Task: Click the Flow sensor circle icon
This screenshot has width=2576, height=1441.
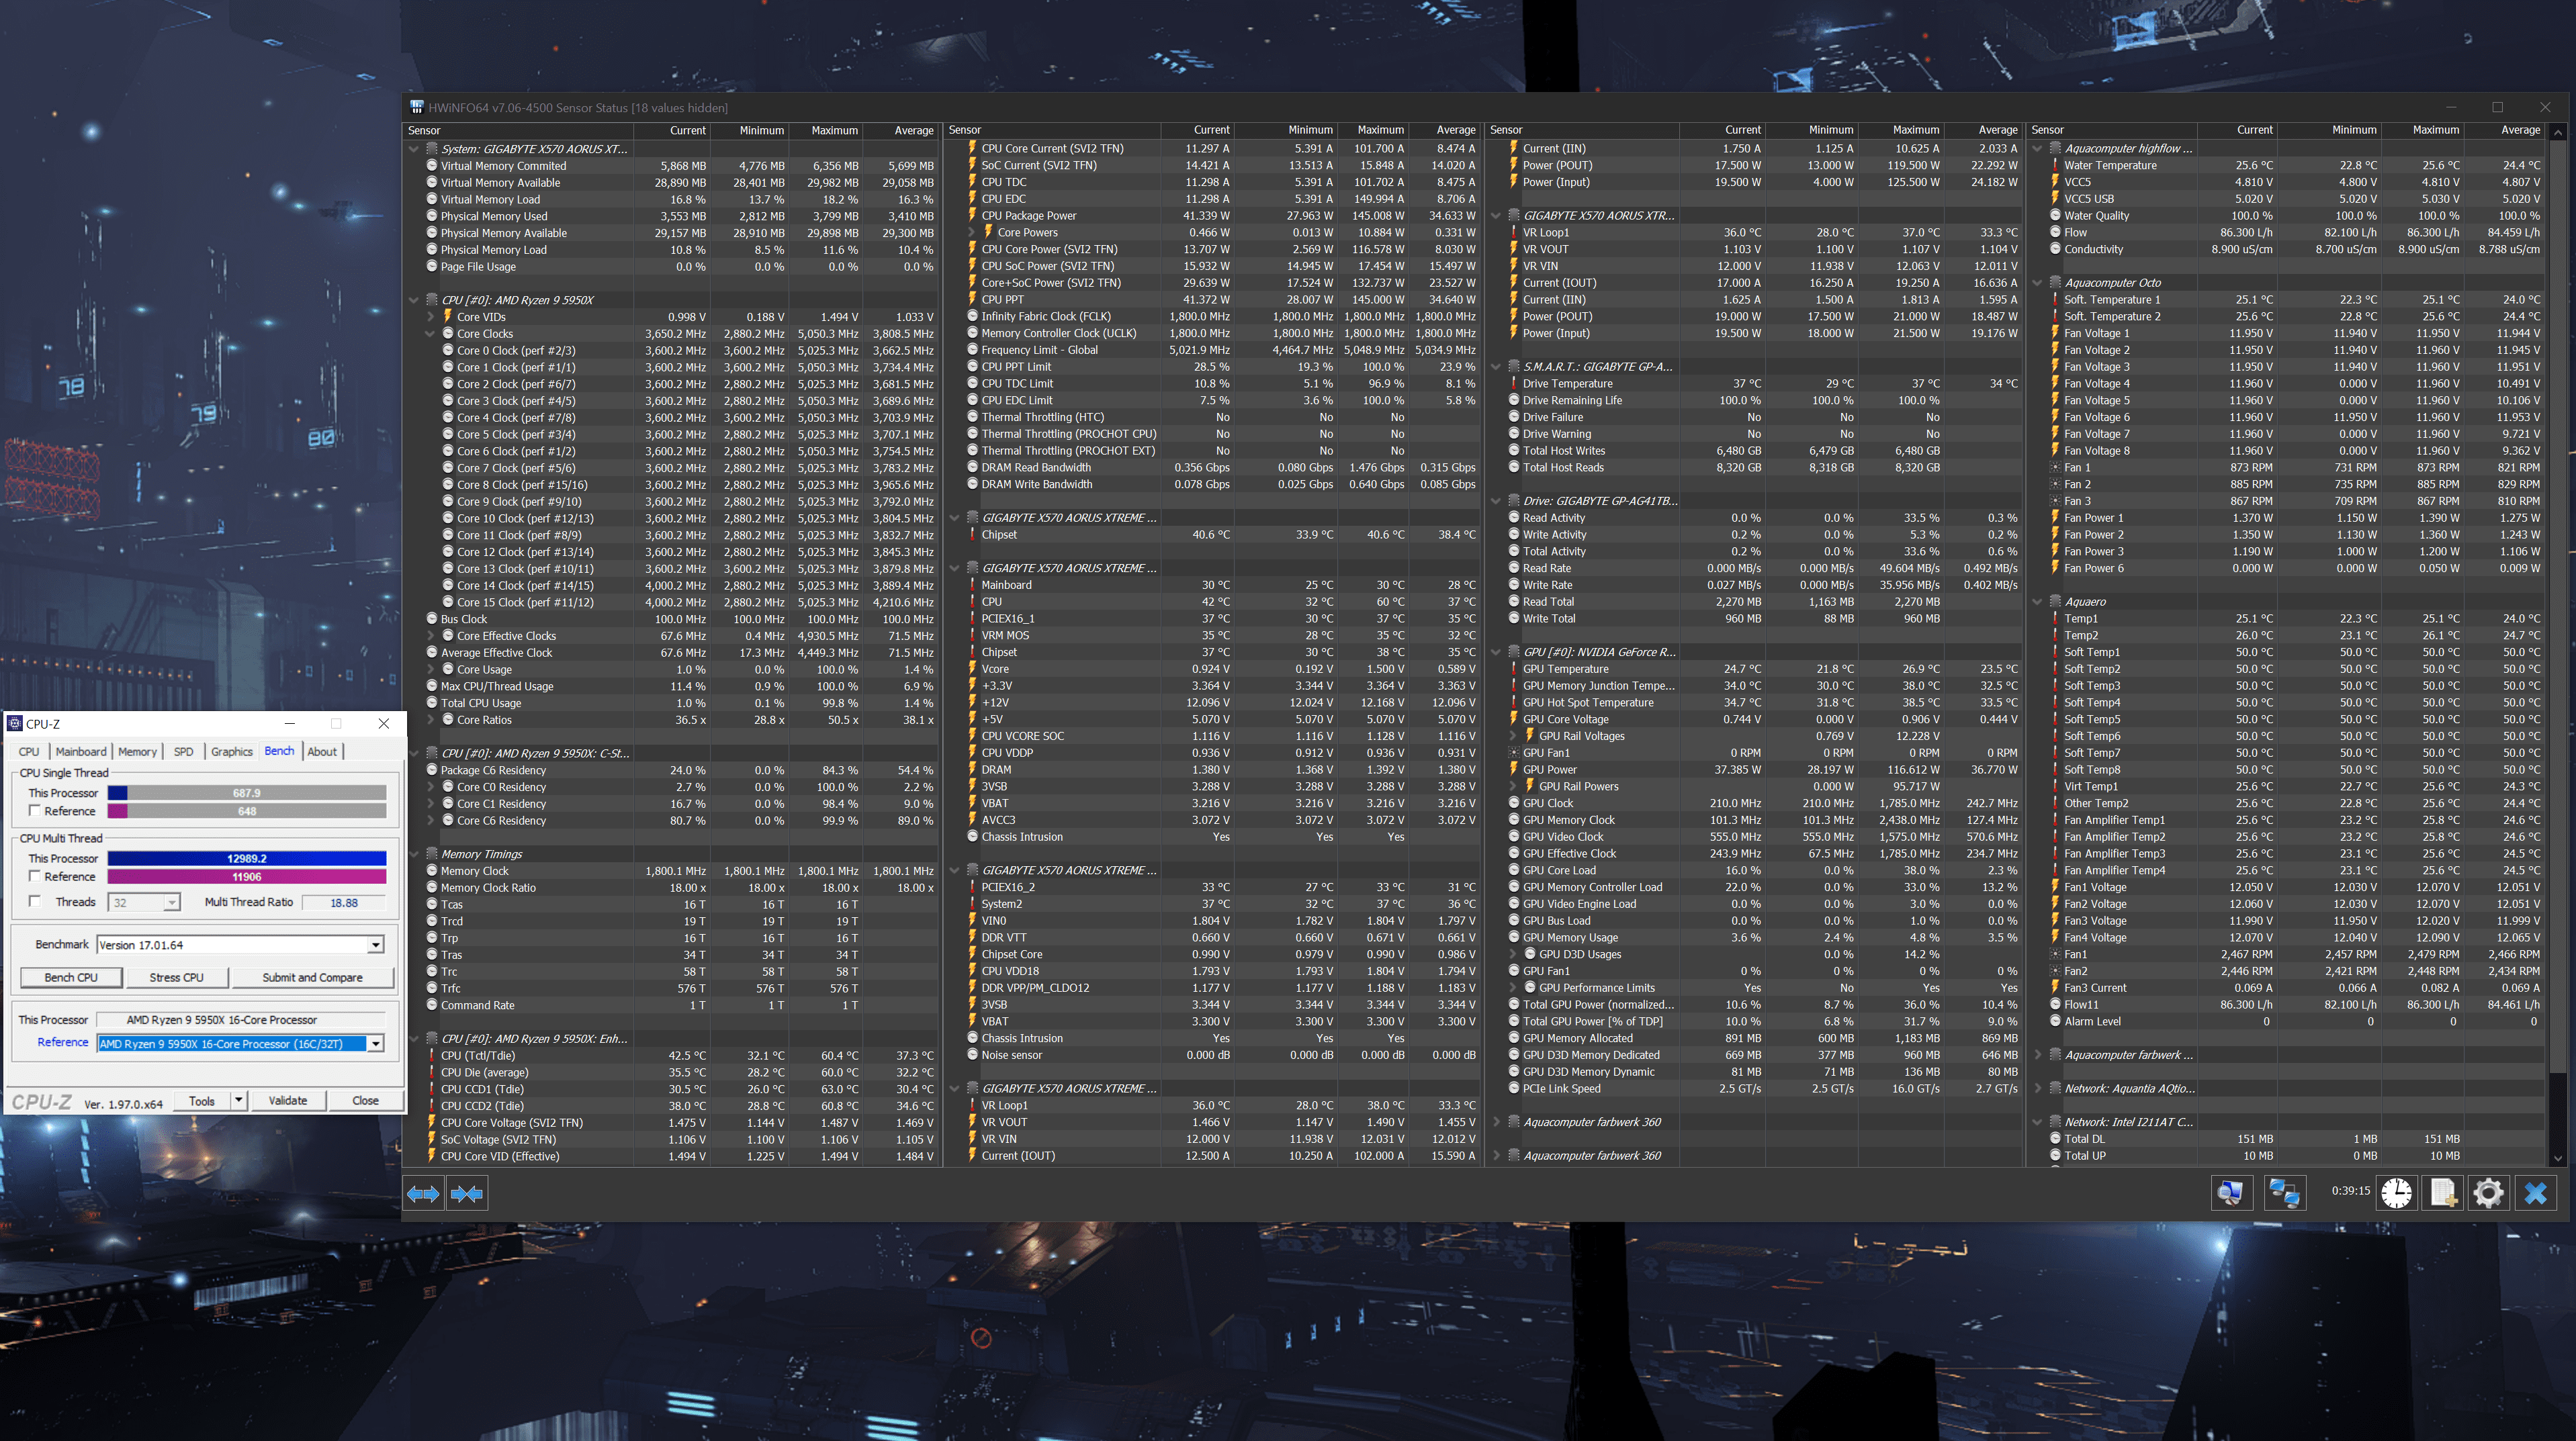Action: click(2055, 233)
